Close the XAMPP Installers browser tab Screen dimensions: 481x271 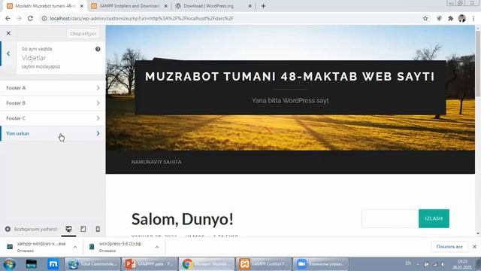click(165, 6)
